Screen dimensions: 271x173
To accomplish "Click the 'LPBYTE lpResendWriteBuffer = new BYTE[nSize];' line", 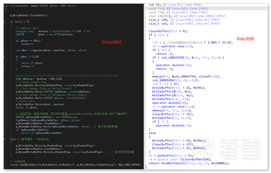I will tap(47, 117).
